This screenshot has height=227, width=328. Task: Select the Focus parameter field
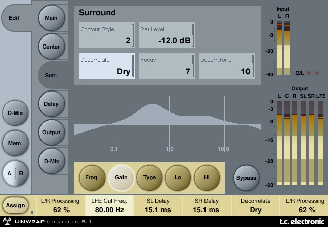[x=167, y=66]
